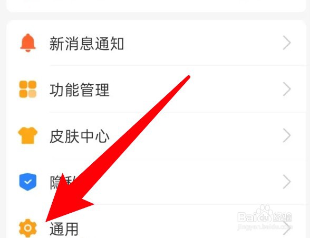310x238 pixels.
Task: Expand the chevron beside 功能管理
Action: coord(286,89)
